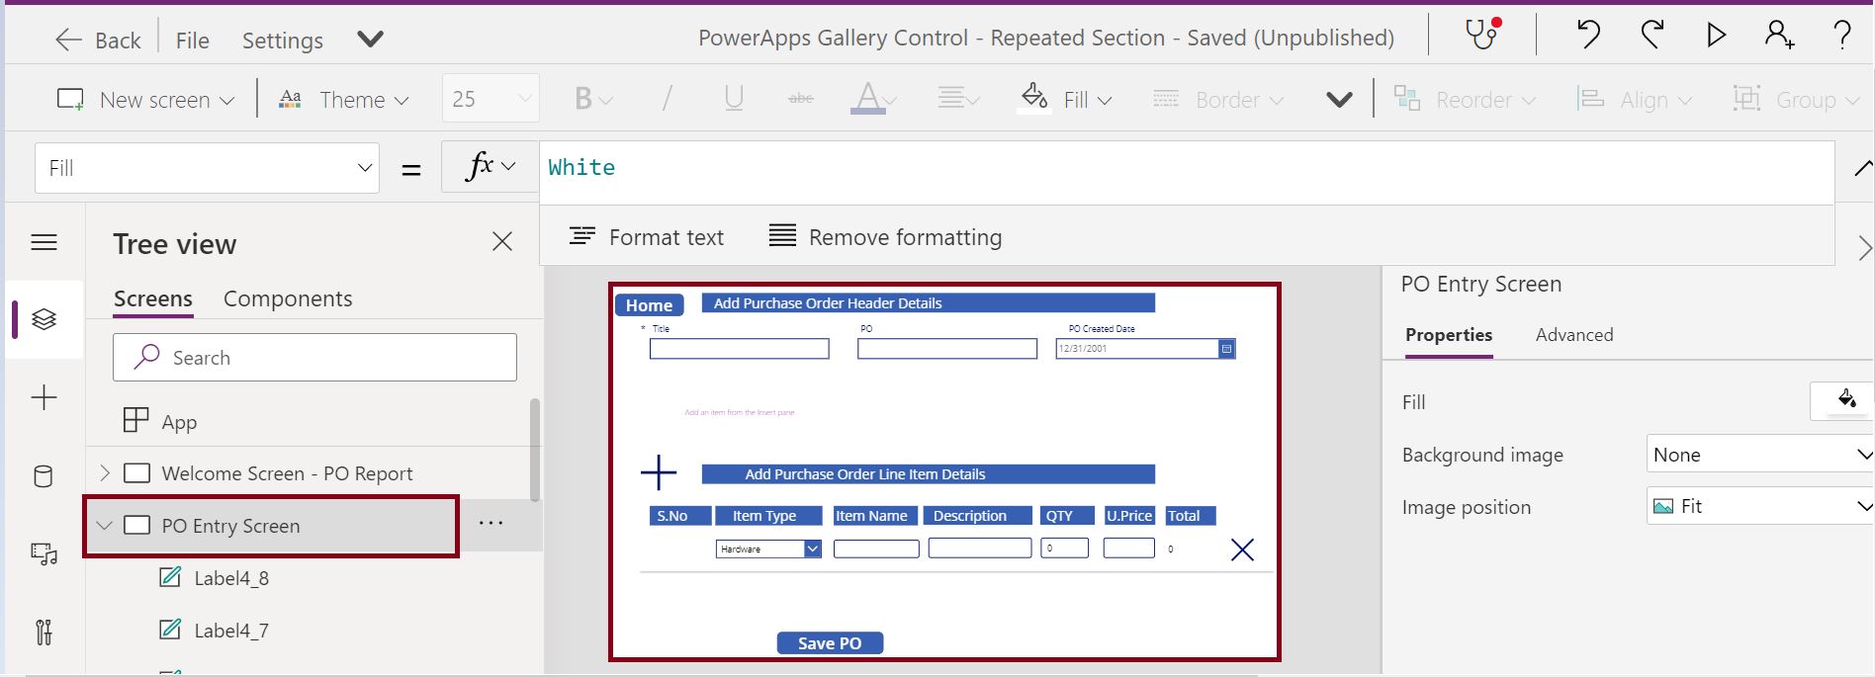Open Help question mark icon
This screenshot has width=1875, height=677.
point(1842,36)
